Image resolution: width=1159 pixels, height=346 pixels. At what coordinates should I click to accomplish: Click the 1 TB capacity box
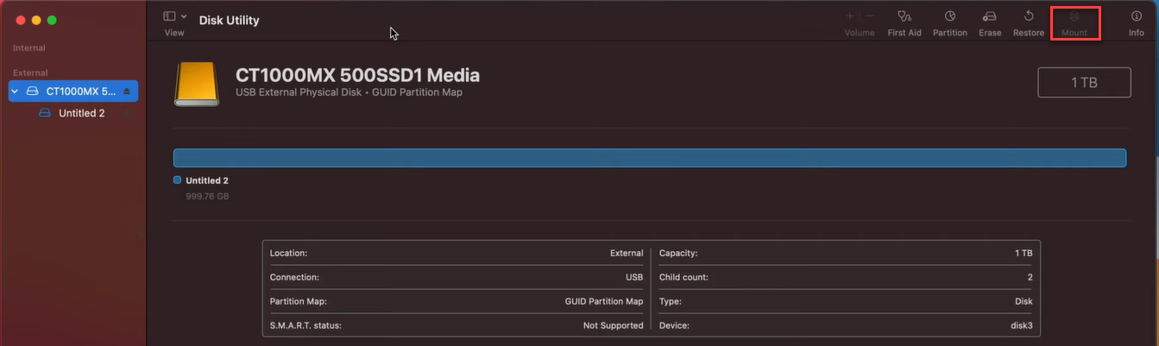pyautogui.click(x=1084, y=82)
